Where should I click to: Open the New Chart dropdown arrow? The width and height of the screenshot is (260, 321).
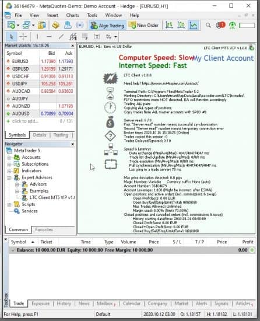point(18,25)
